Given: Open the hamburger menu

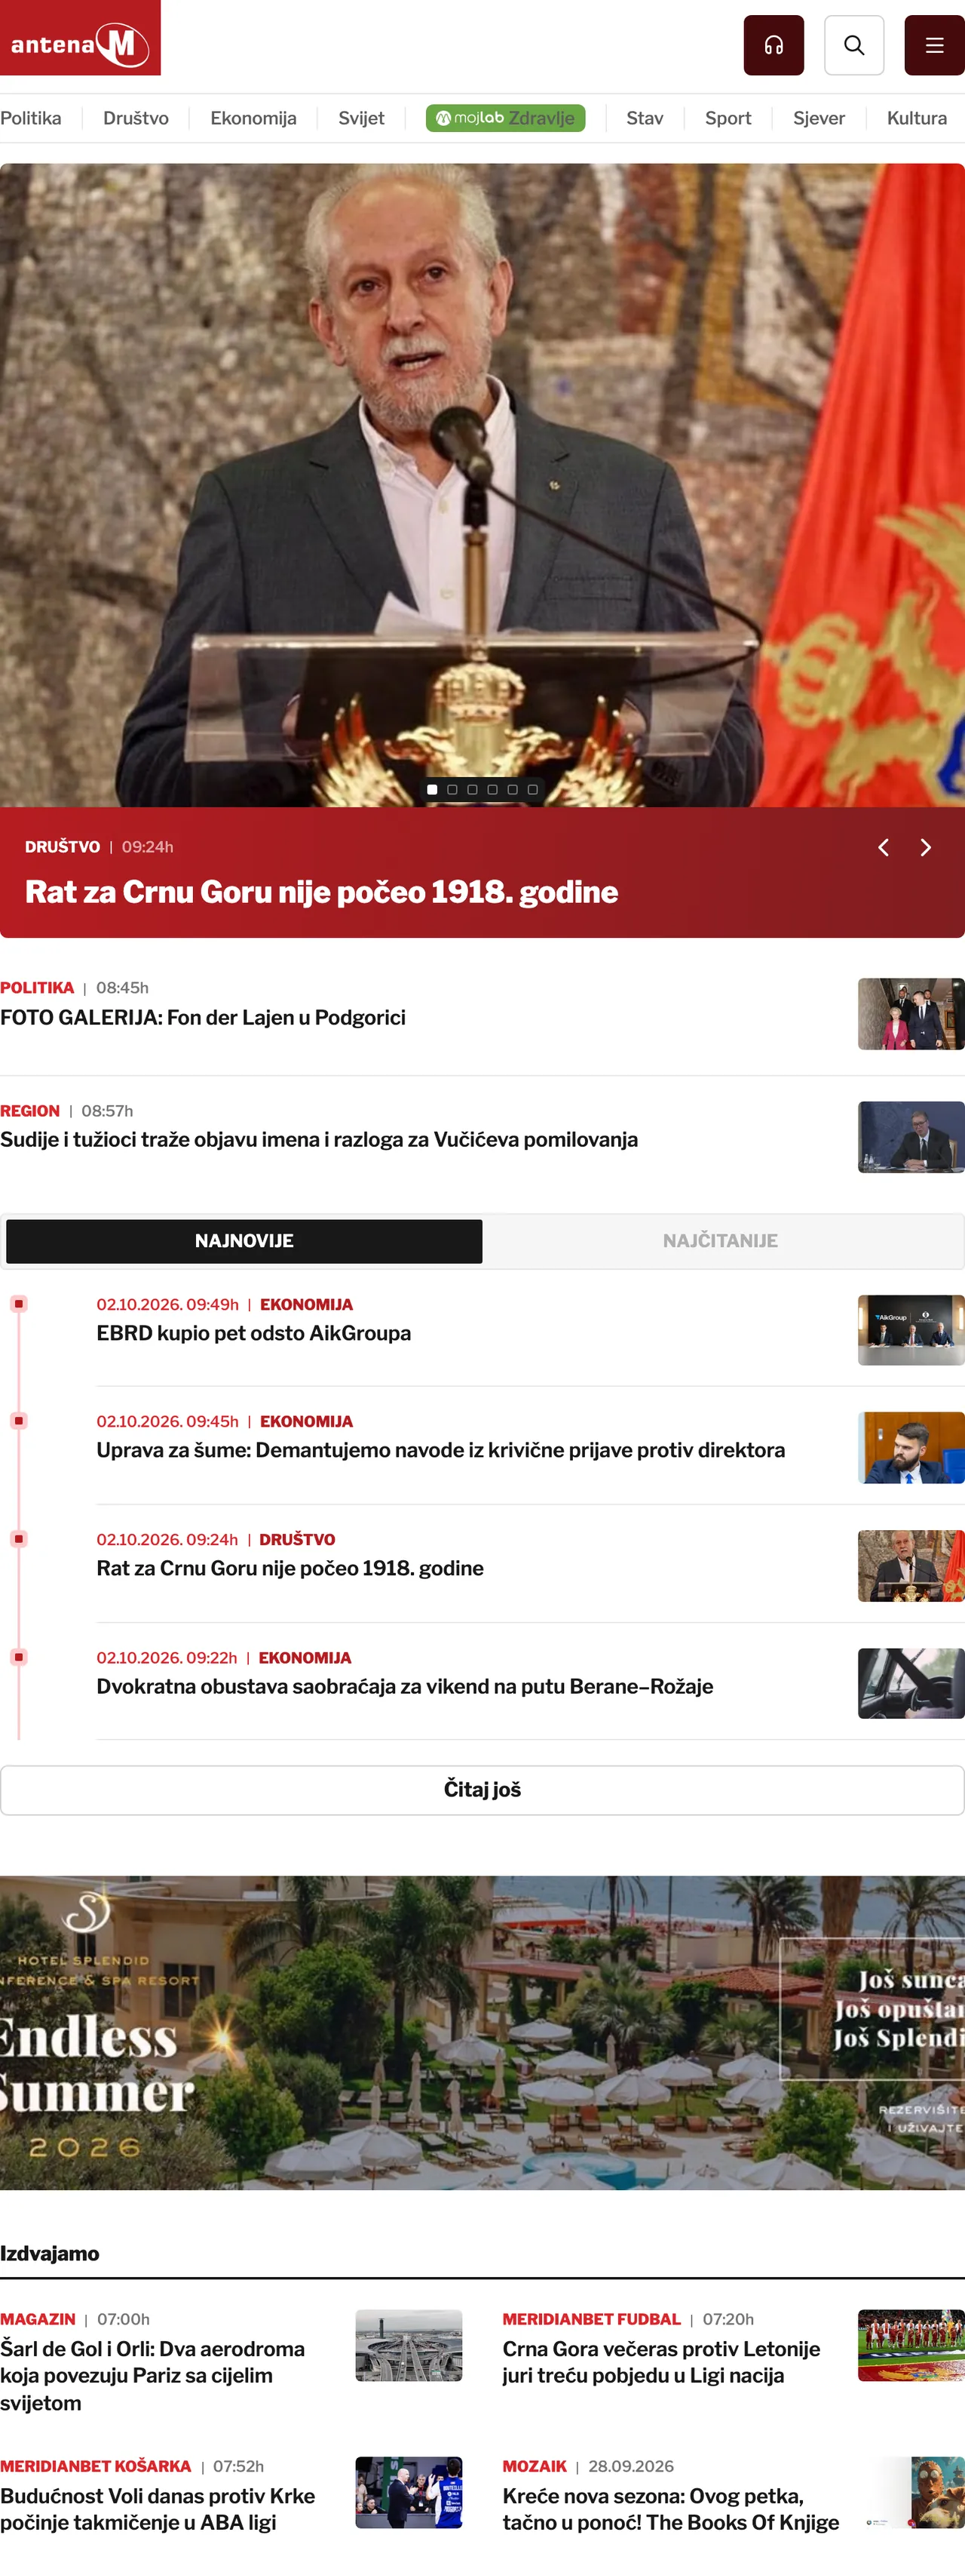Looking at the screenshot, I should tap(934, 45).
